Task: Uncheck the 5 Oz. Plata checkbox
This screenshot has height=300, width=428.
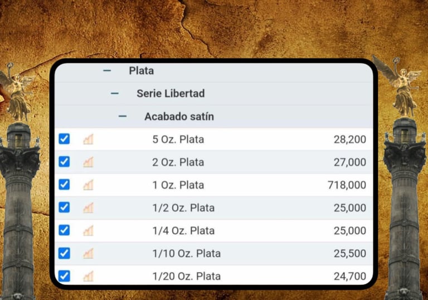Action: (64, 139)
